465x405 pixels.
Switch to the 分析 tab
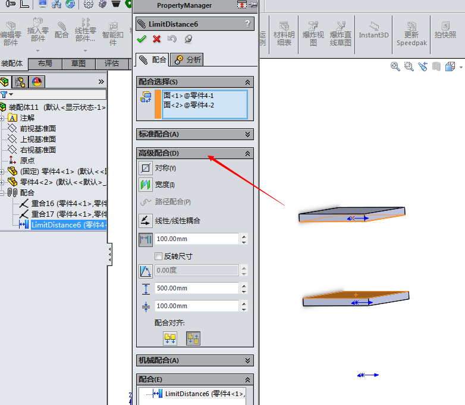point(187,60)
